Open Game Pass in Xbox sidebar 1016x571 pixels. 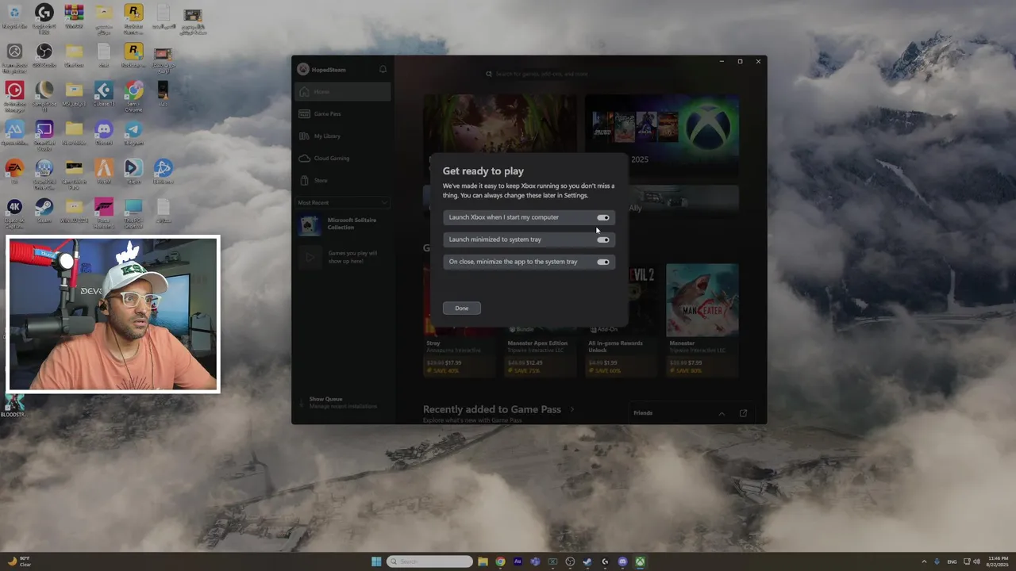click(343, 113)
